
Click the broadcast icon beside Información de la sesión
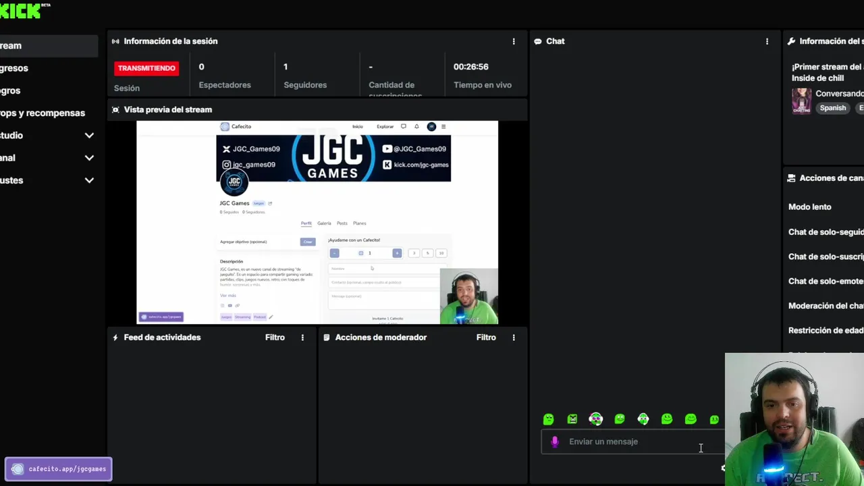click(x=115, y=41)
